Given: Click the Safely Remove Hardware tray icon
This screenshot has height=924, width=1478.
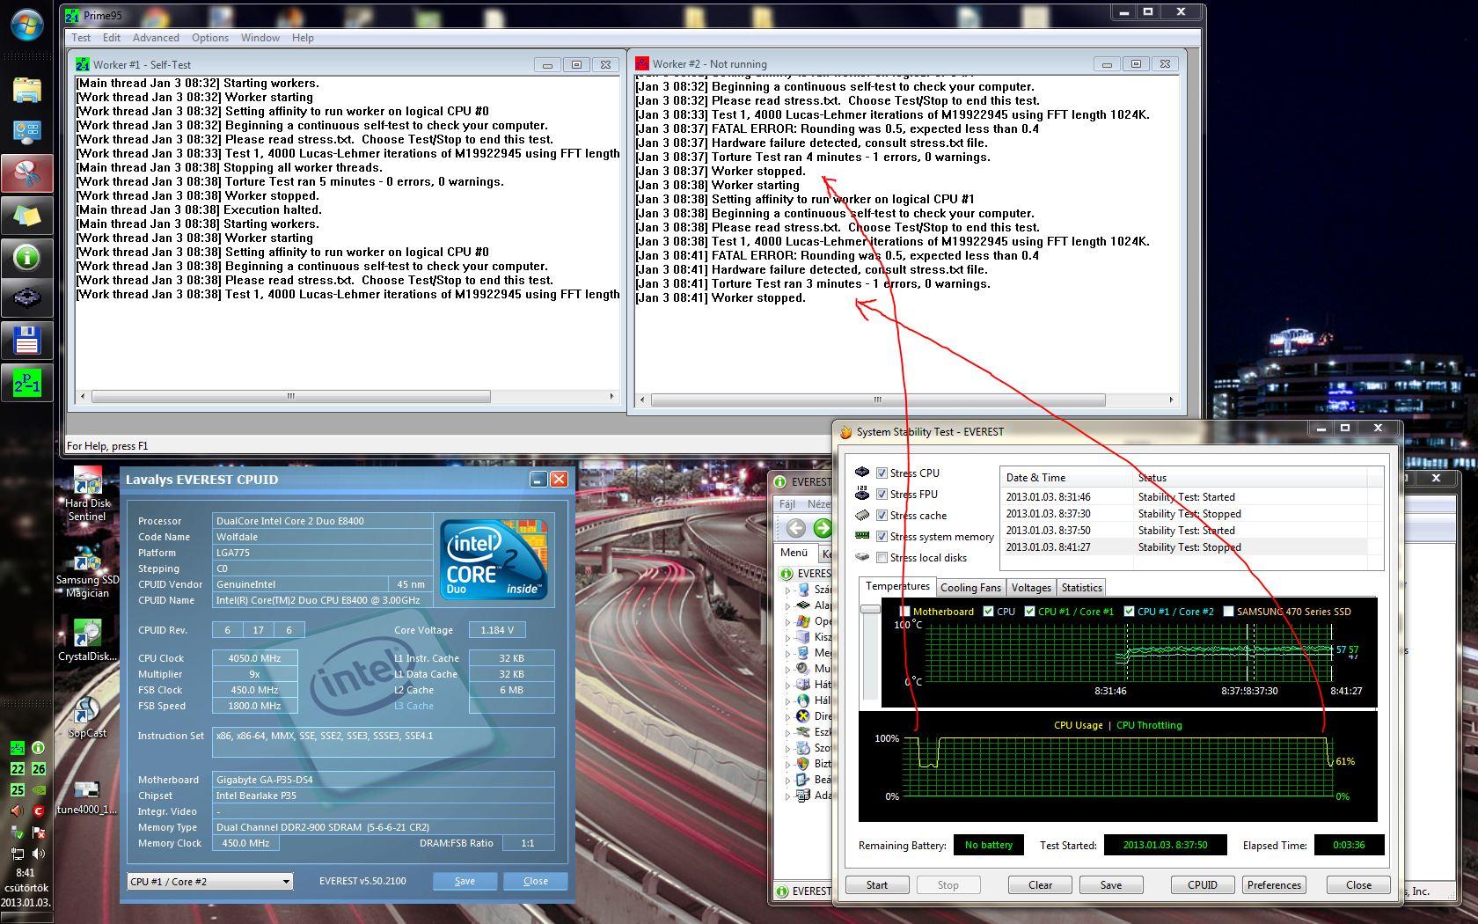Looking at the screenshot, I should tap(17, 832).
